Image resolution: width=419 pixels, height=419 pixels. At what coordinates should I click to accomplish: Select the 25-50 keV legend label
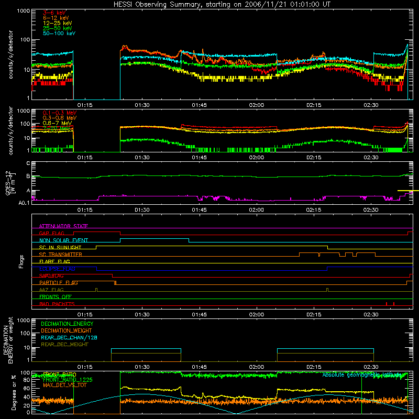(x=58, y=28)
